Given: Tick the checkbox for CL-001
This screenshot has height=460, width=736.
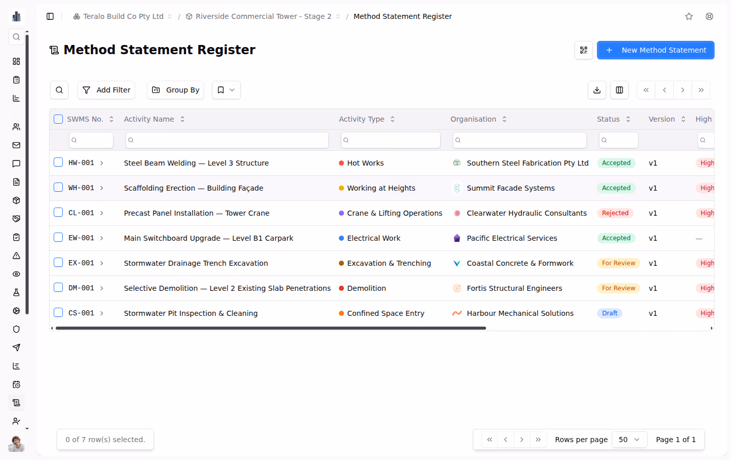Looking at the screenshot, I should 58,213.
